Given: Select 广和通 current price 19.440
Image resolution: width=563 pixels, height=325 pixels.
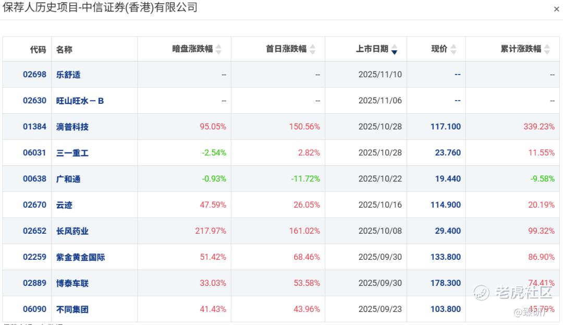Looking at the screenshot, I should pyautogui.click(x=448, y=178).
